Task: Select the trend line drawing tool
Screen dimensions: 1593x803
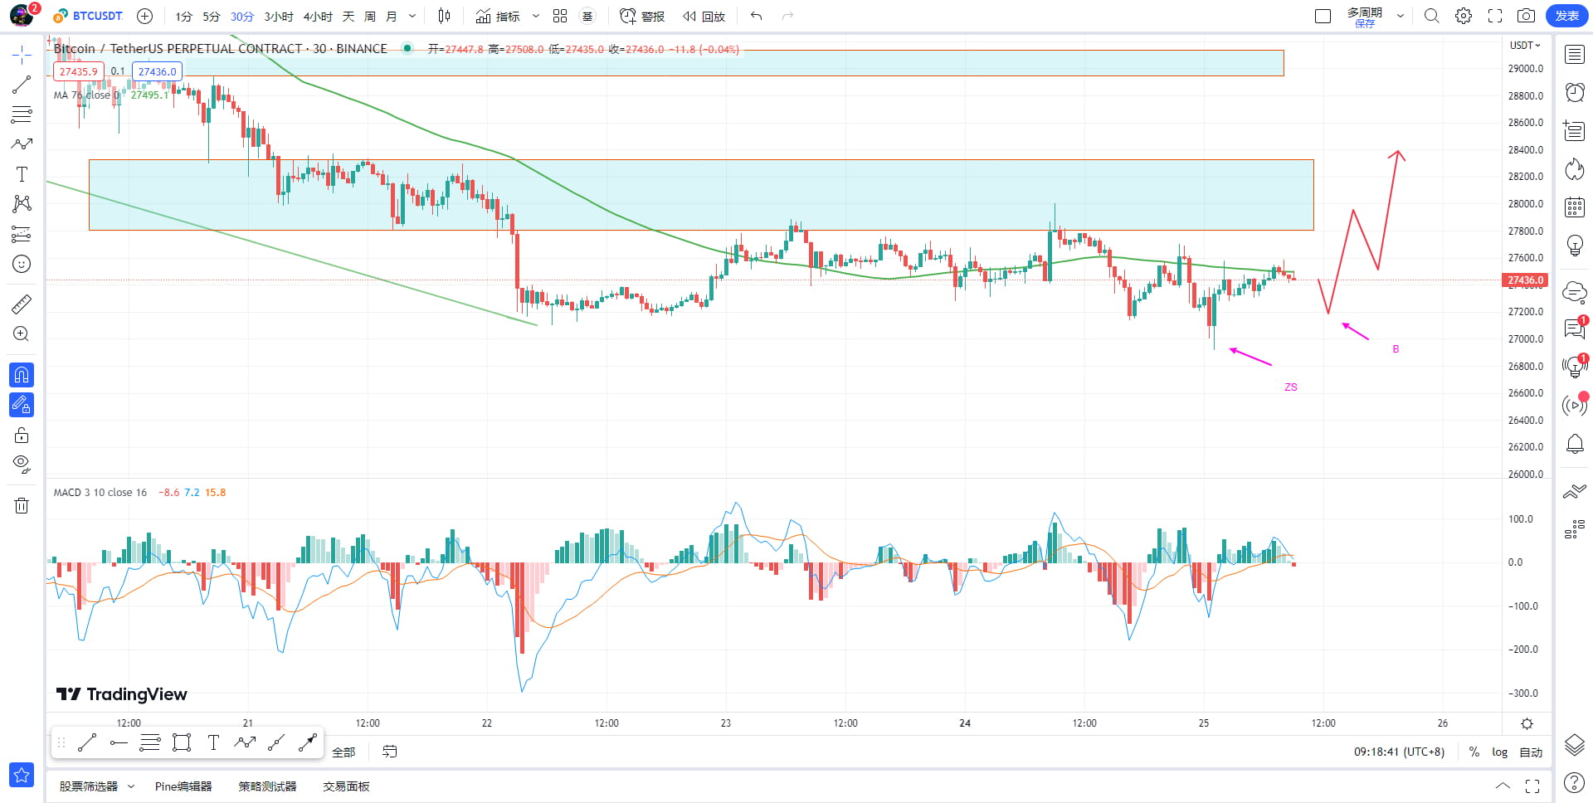Action: pos(22,85)
